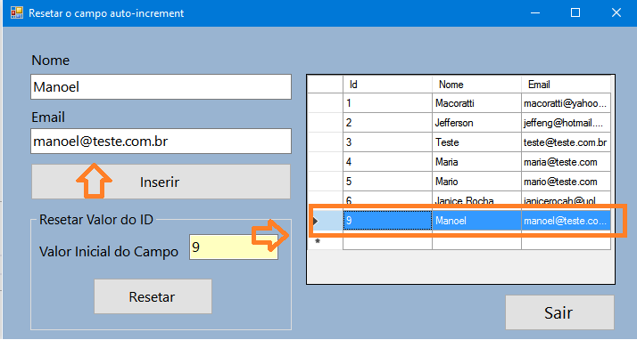Click the Resetar button
Image resolution: width=637 pixels, height=340 pixels.
coord(153,296)
